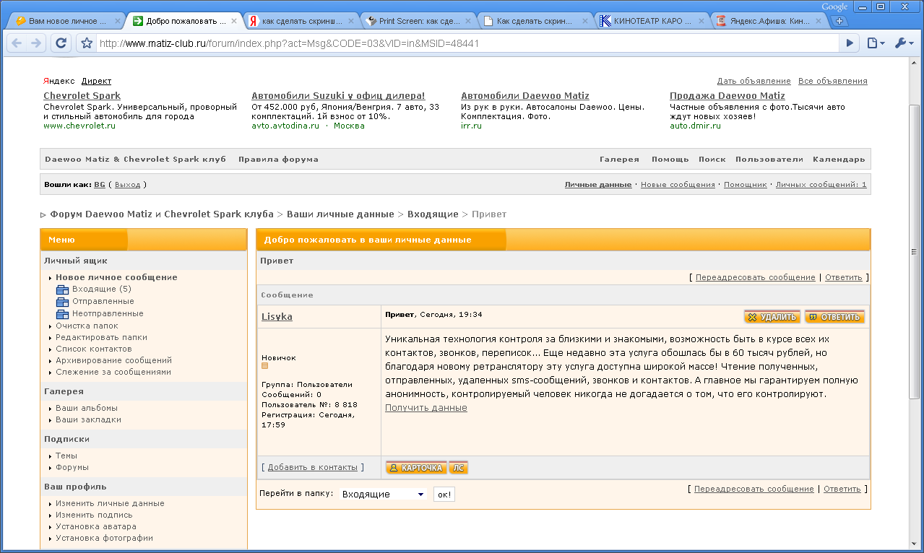Image resolution: width=924 pixels, height=553 pixels.
Task: Open the Отправленные folder
Action: [103, 301]
